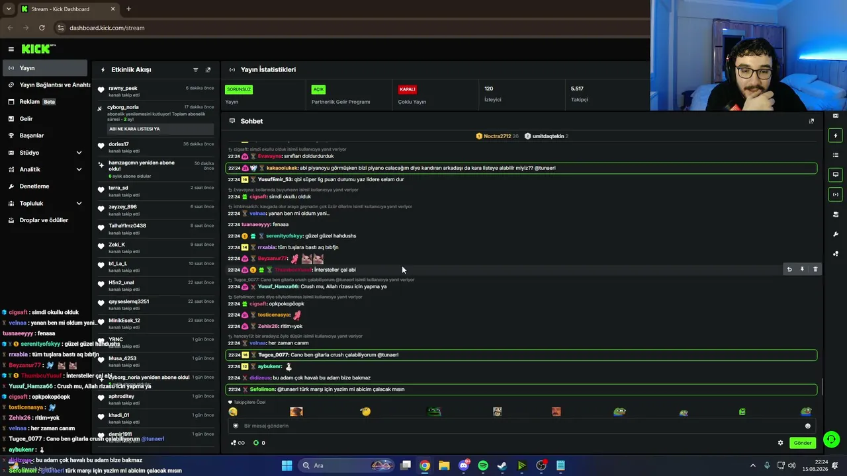Select dories17 follow event in activity feed
847x476 pixels.
[x=156, y=147]
